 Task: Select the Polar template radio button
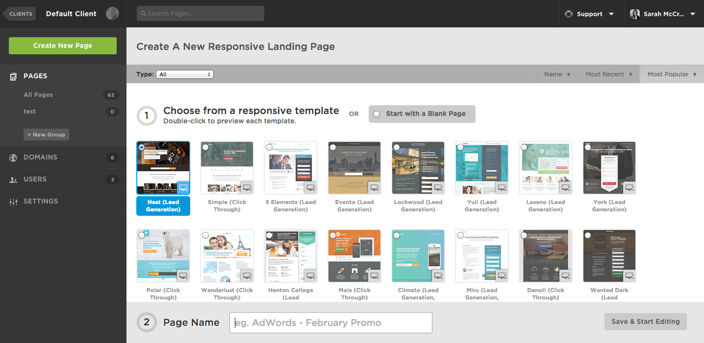point(142,235)
